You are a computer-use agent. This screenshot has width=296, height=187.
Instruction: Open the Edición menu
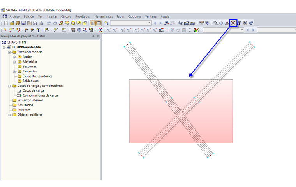click(29, 16)
